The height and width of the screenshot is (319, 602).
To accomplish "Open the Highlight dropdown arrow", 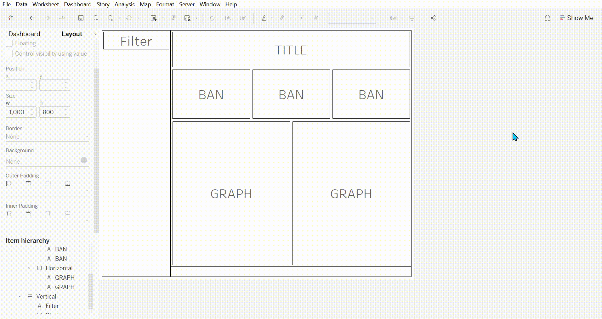I will point(272,18).
